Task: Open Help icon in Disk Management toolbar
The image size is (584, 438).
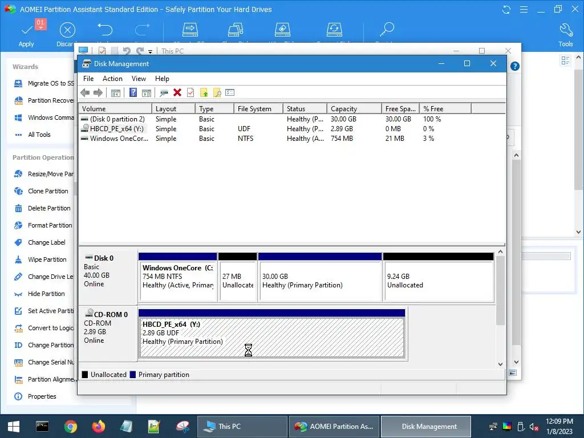Action: click(x=133, y=92)
